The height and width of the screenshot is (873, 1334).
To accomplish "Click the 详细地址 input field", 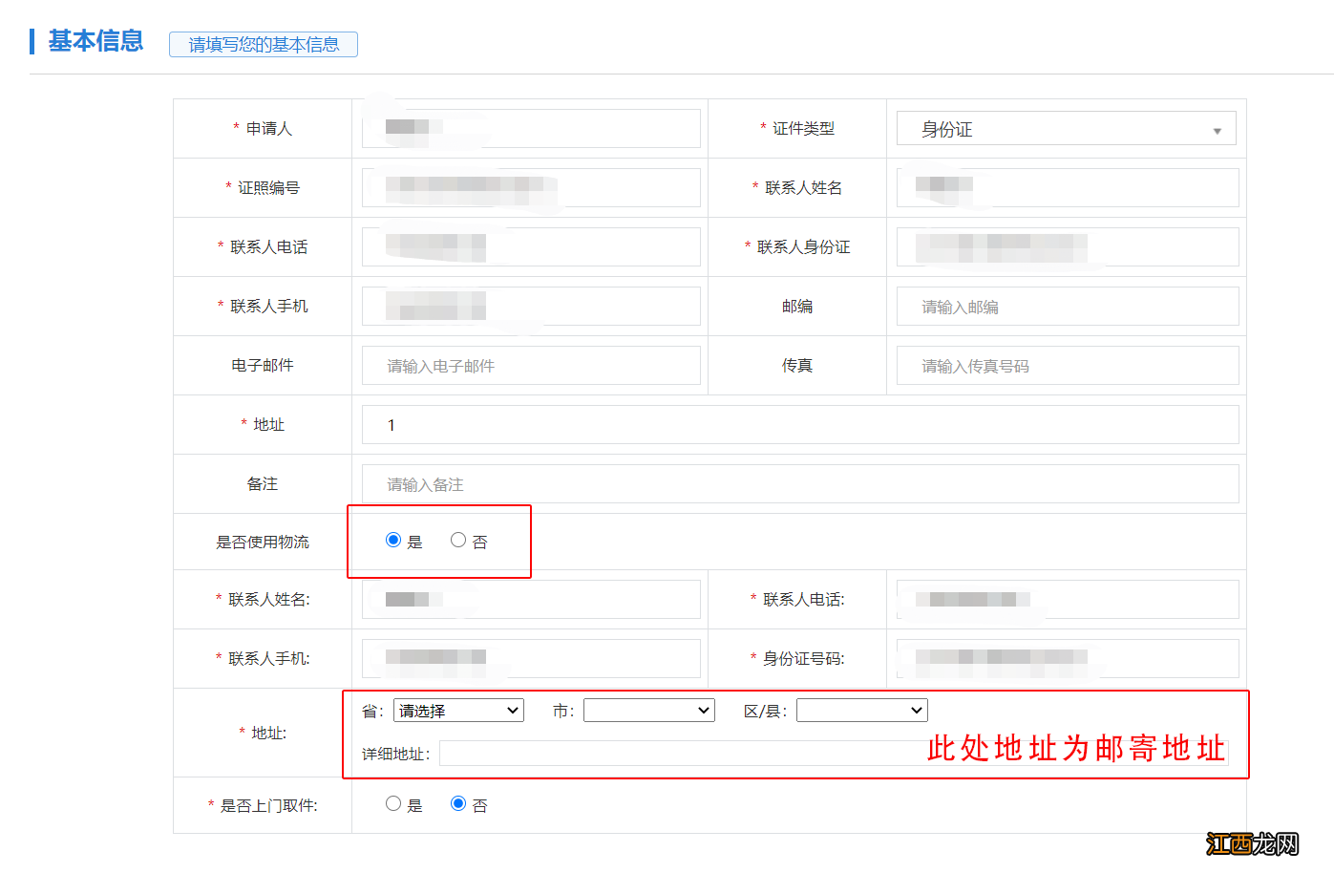I will (x=834, y=754).
